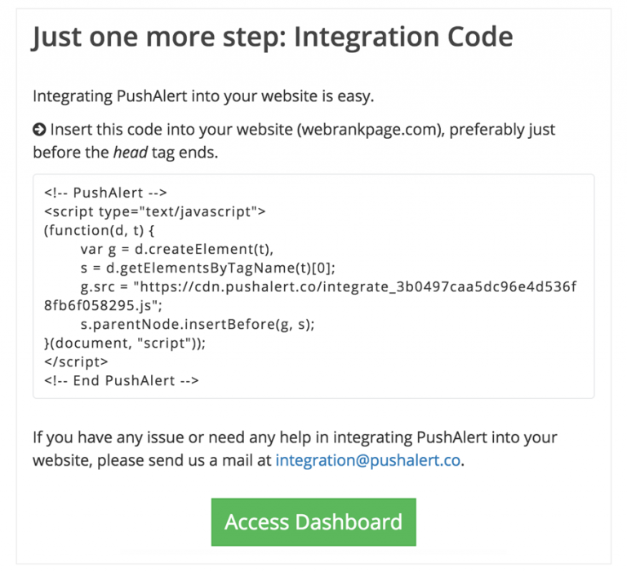Click the 8fb6f058295.js wrapped line

[x=103, y=305]
